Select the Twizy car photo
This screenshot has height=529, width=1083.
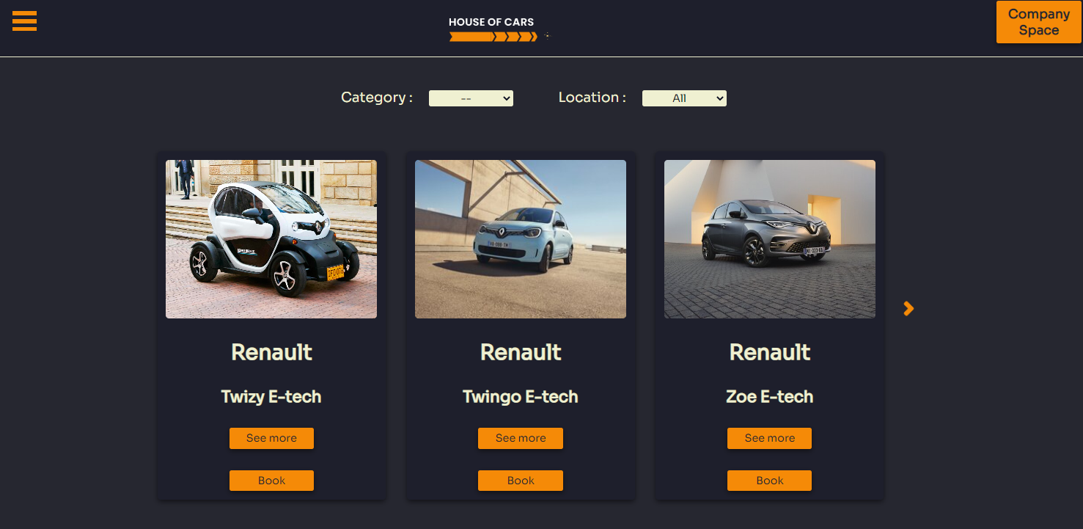click(x=271, y=239)
